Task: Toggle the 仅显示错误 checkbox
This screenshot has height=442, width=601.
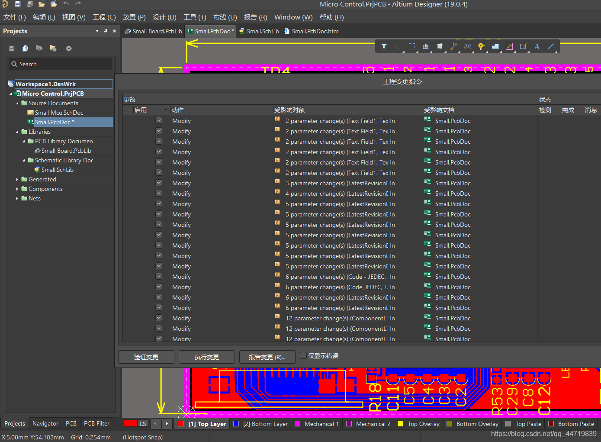Action: click(x=303, y=355)
